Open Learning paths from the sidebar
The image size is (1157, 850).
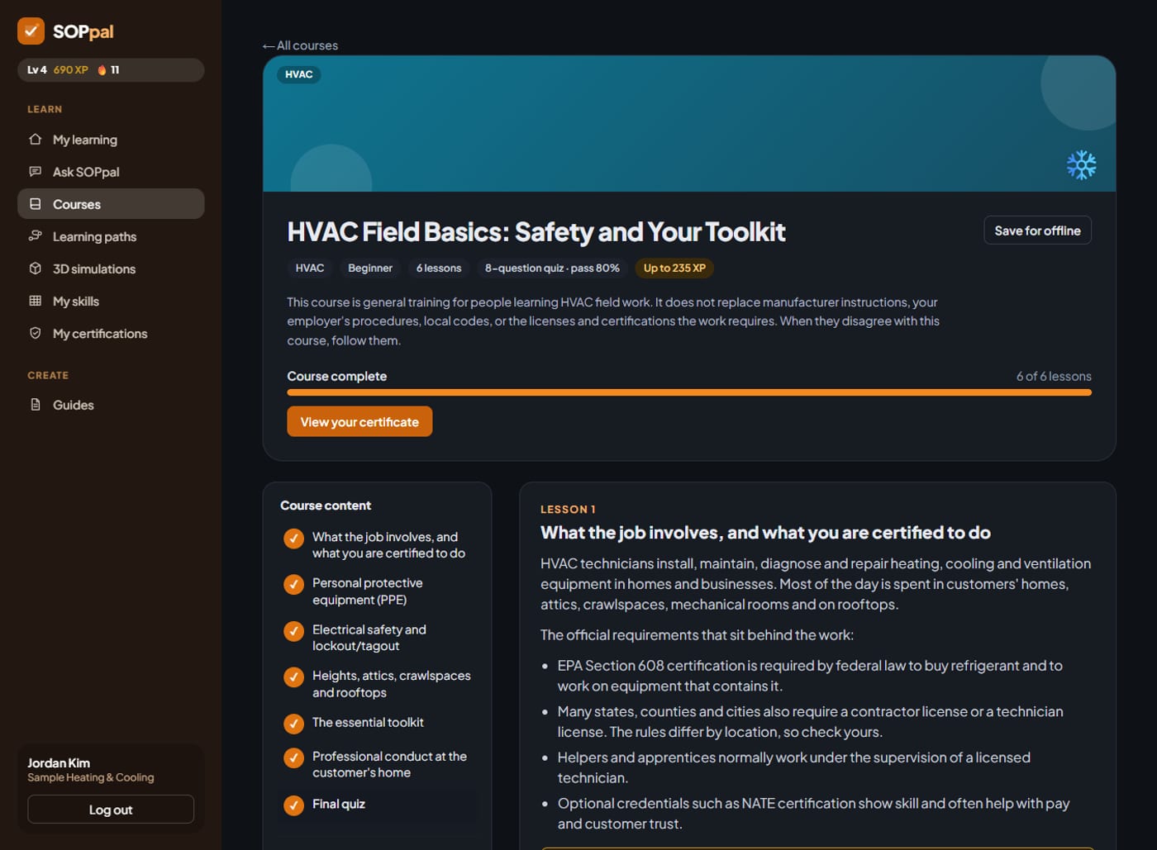click(x=111, y=236)
